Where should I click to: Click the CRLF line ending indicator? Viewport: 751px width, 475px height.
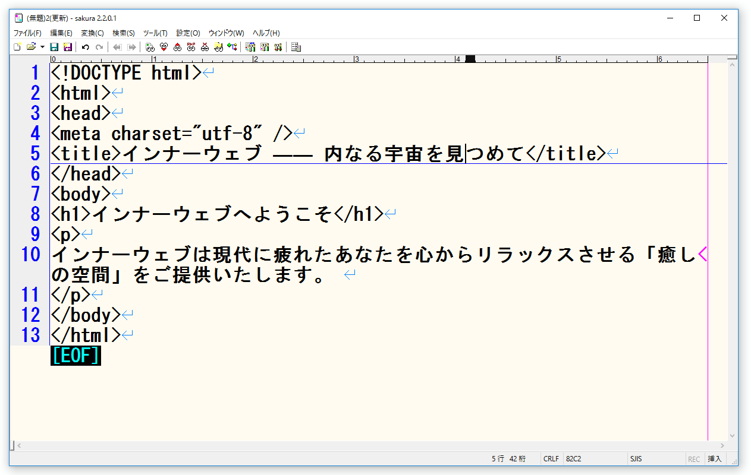(x=551, y=459)
